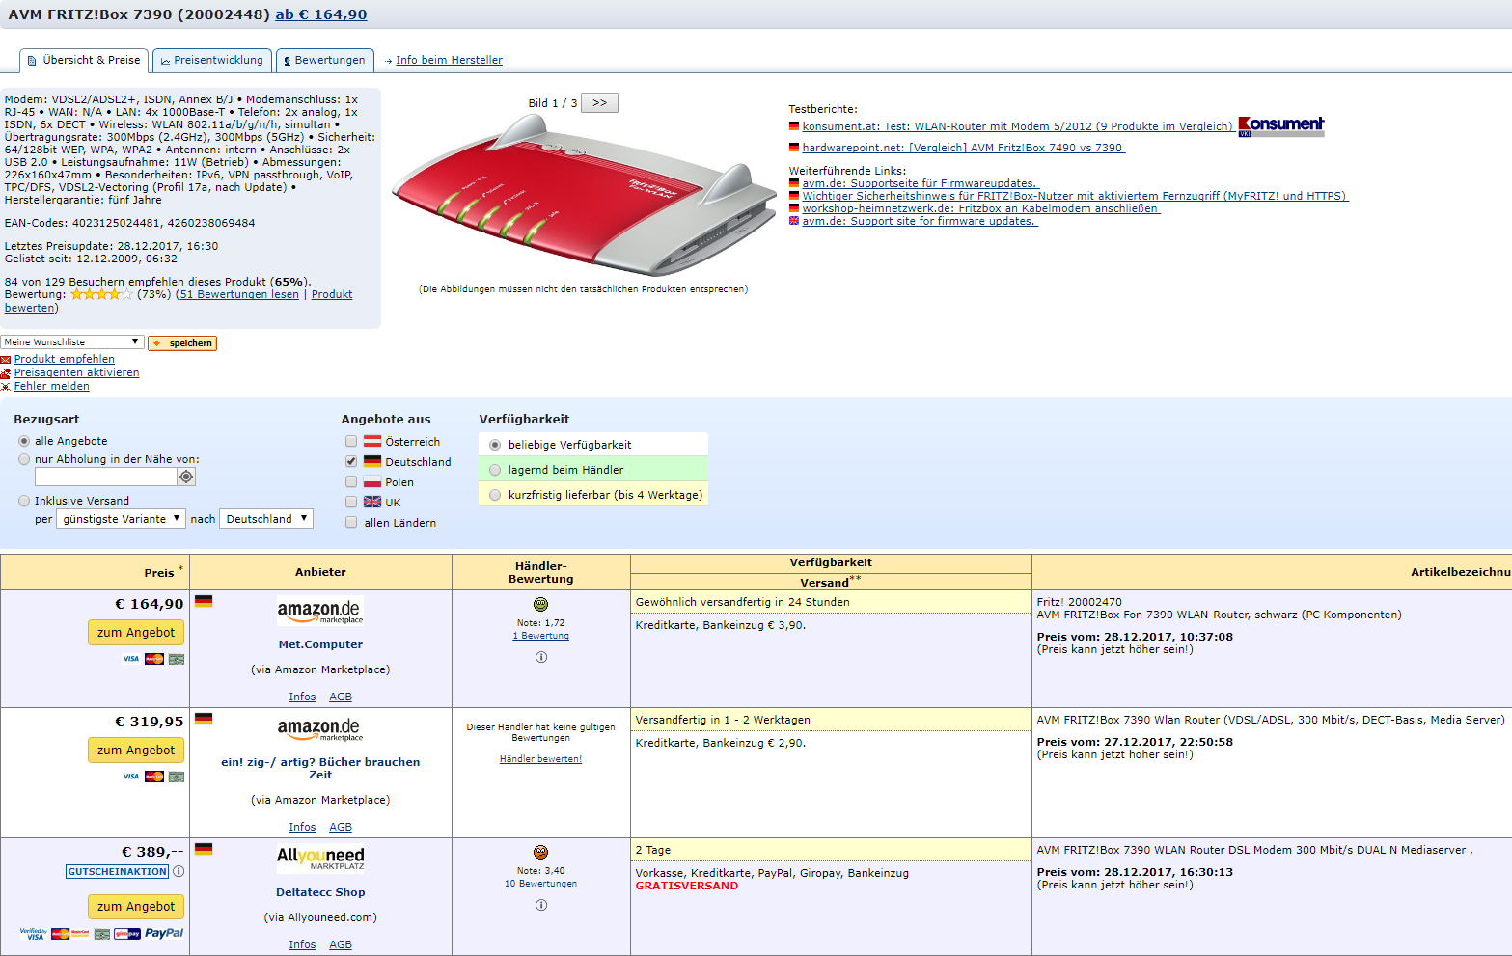Click zum Angebot for the €319,95 offer

136,751
